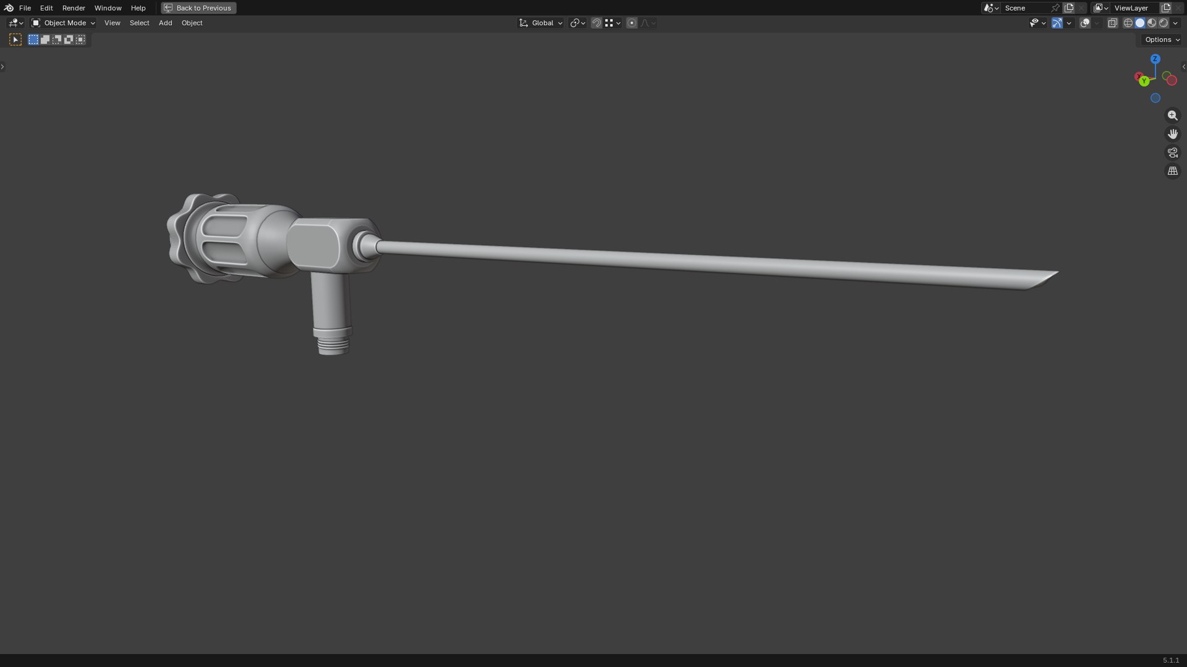The image size is (1187, 667).
Task: Click the pan view hand icon
Action: pos(1172,134)
